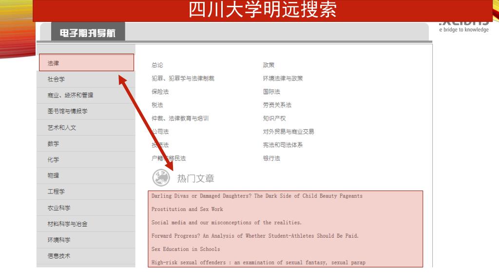Open the 环境科学 category
Image resolution: width=499 pixels, height=280 pixels.
86,240
